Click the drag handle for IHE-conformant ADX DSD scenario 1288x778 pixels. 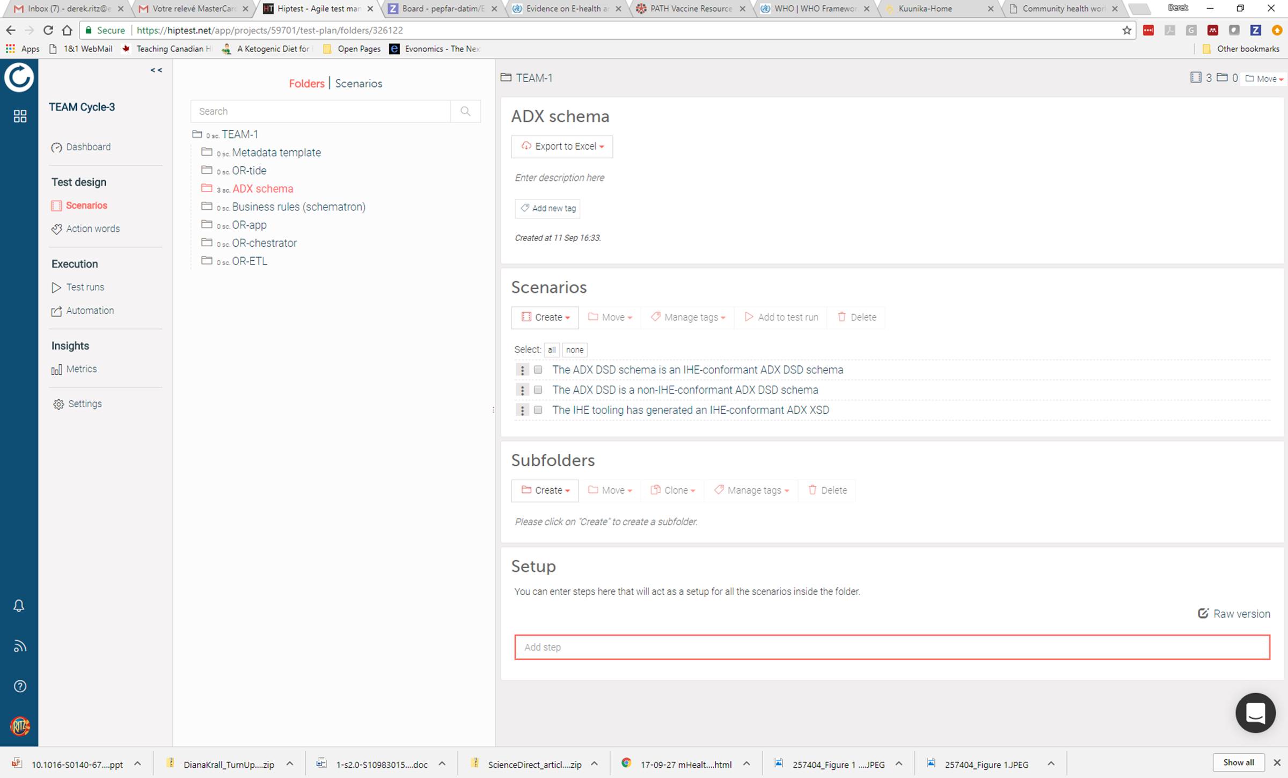(x=522, y=370)
